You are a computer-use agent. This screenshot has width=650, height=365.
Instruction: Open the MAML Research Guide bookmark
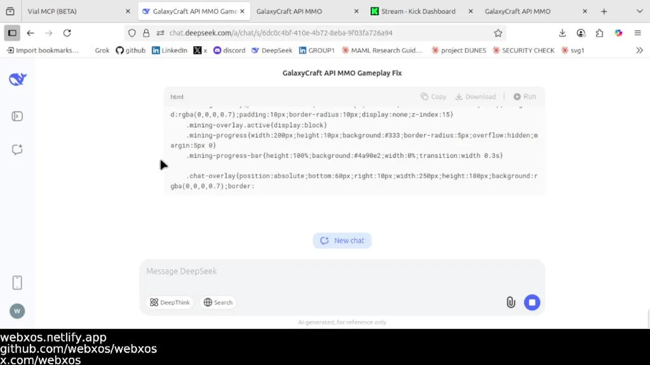click(x=382, y=50)
